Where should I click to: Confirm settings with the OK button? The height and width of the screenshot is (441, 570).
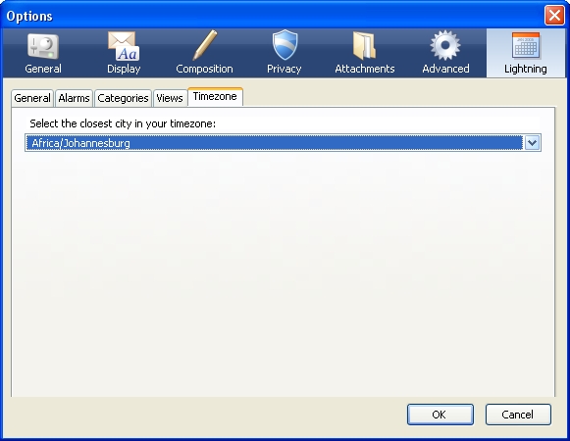440,415
